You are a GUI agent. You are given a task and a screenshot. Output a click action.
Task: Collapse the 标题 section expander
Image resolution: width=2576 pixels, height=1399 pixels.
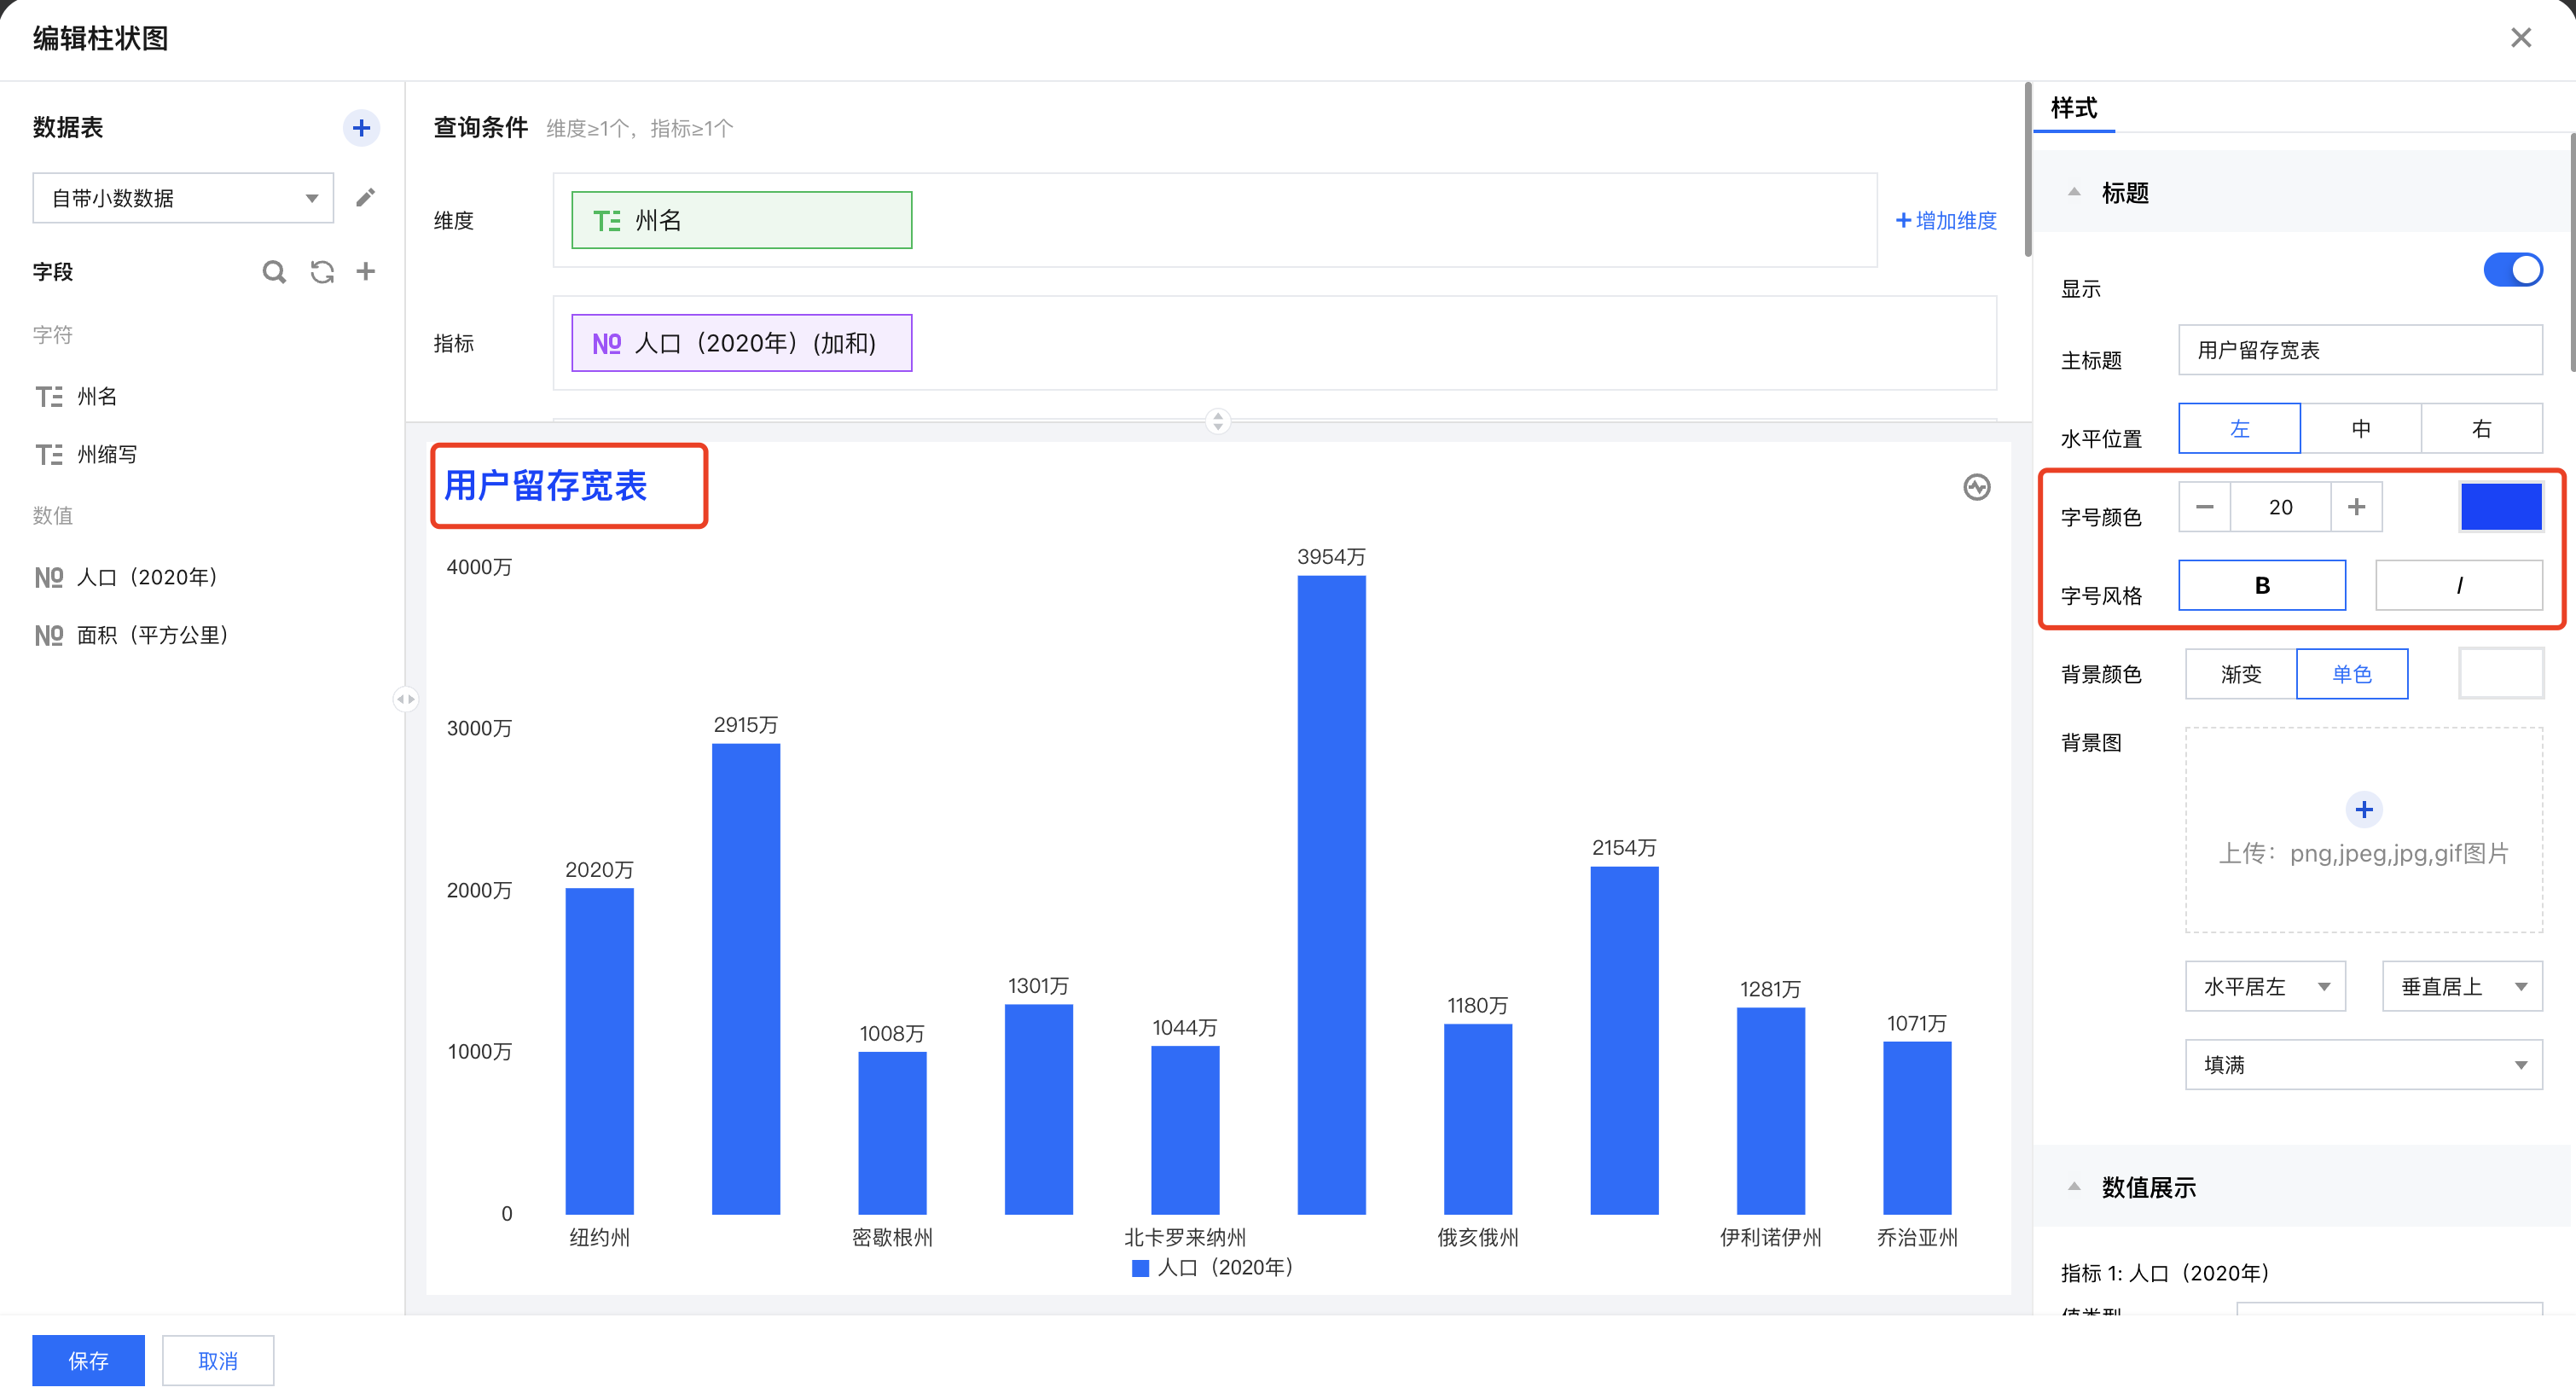2074,192
